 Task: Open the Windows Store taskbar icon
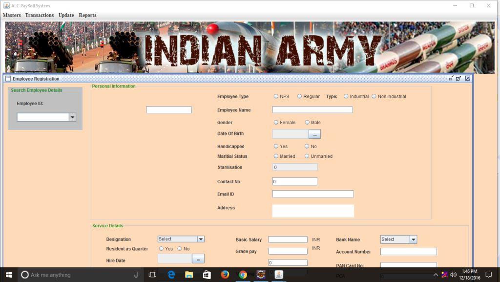pyautogui.click(x=207, y=275)
